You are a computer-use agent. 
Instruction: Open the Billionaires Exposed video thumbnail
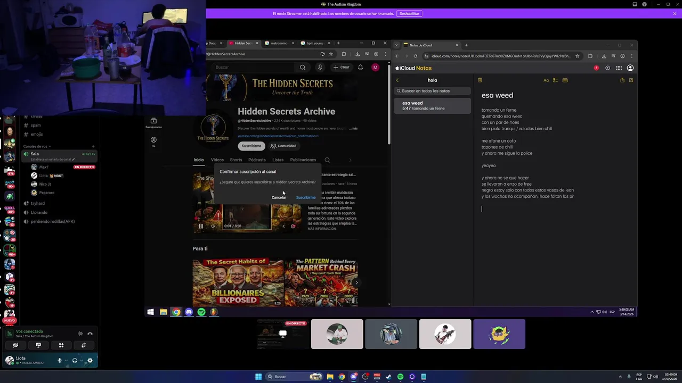click(x=238, y=282)
